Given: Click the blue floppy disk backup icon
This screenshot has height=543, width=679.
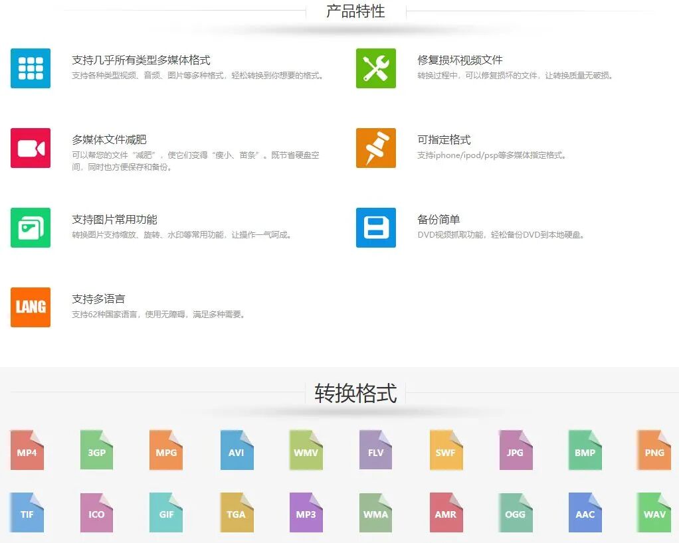Looking at the screenshot, I should [376, 228].
